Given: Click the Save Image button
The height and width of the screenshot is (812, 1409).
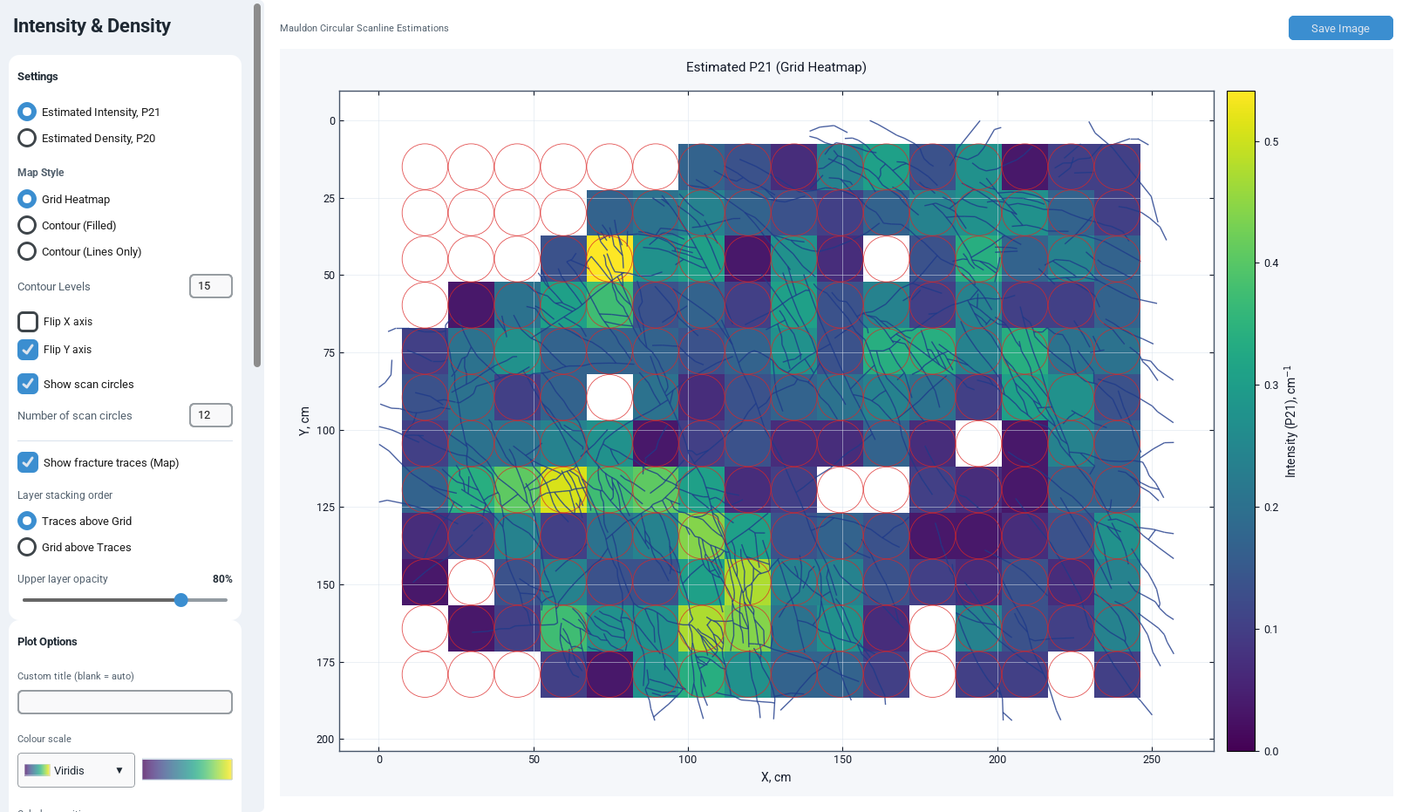Looking at the screenshot, I should pyautogui.click(x=1340, y=28).
